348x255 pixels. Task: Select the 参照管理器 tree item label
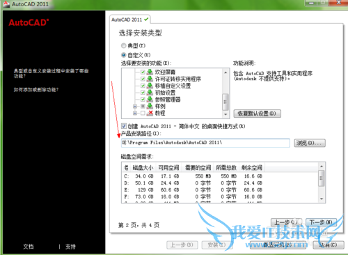[x=168, y=100]
